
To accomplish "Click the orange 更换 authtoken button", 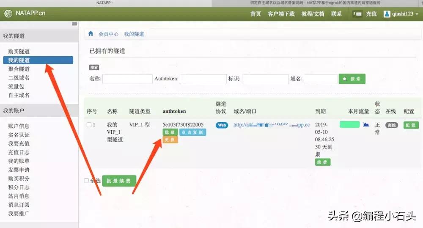I will coord(170,140).
